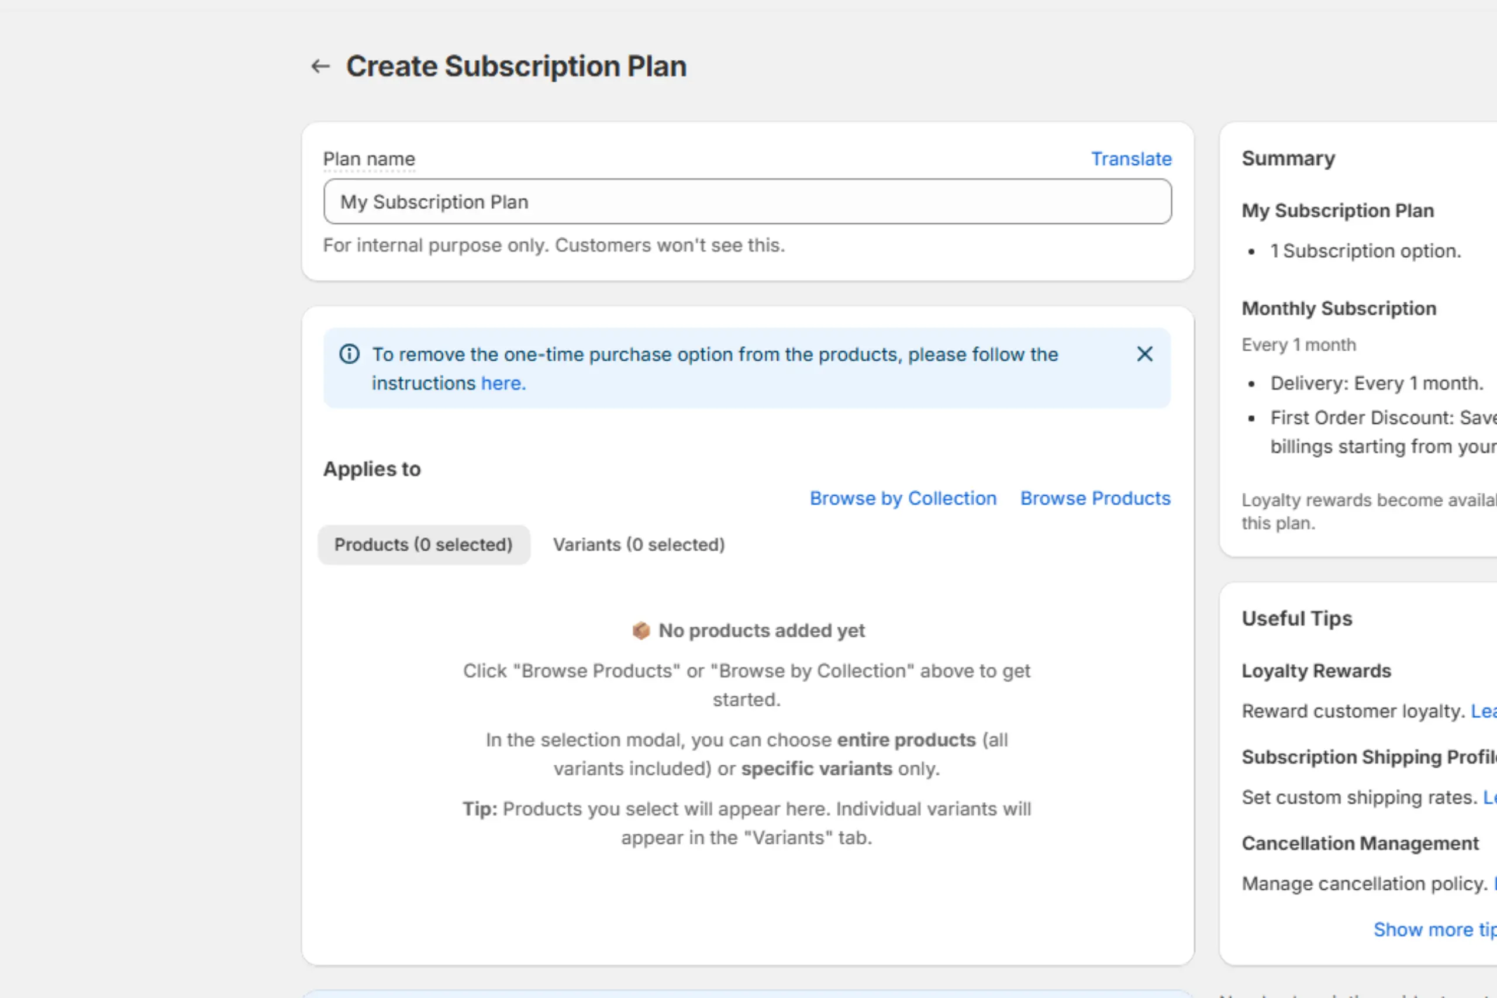The width and height of the screenshot is (1497, 998).
Task: Switch to Products (0 selected) tab
Action: [424, 545]
